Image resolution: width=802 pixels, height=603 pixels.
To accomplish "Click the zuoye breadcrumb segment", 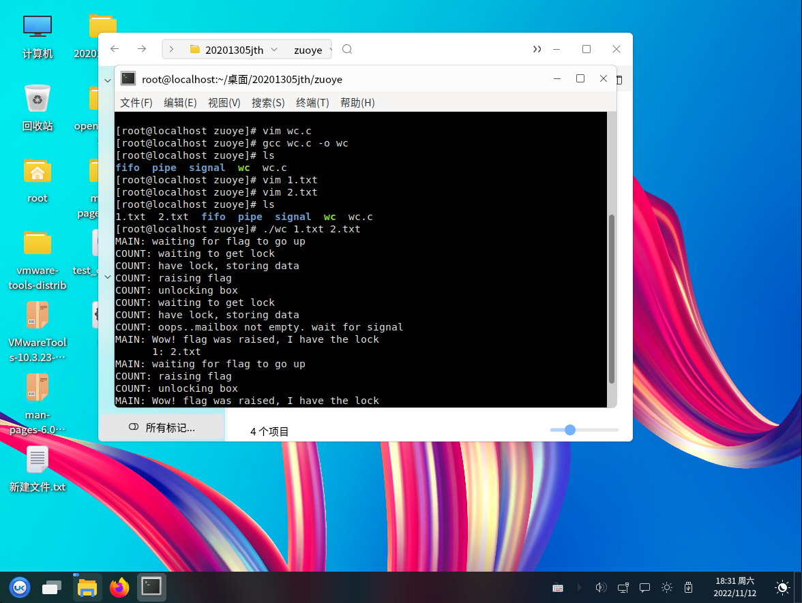I will 308,50.
